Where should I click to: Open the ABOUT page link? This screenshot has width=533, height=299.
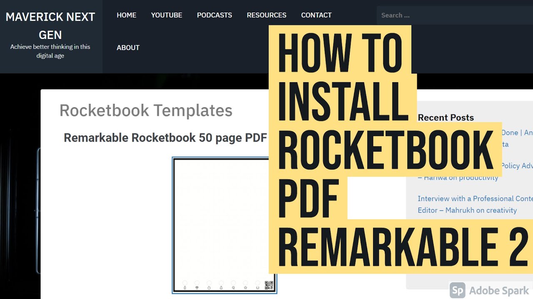(x=128, y=48)
